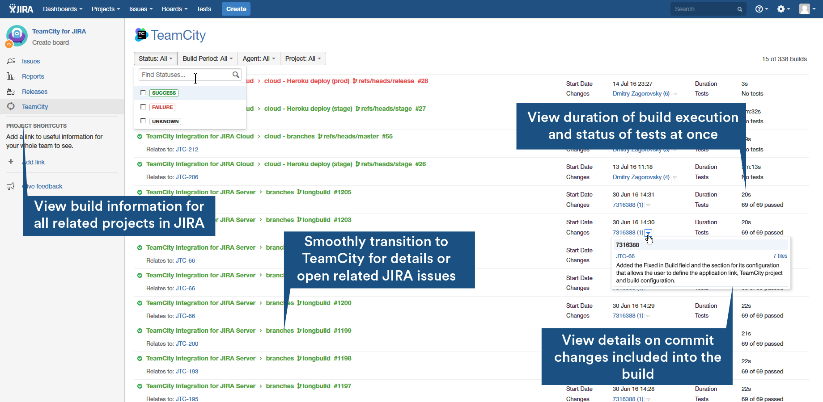Collapse the open changes arrow for build #1203
823x402 pixels.
pyautogui.click(x=649, y=232)
